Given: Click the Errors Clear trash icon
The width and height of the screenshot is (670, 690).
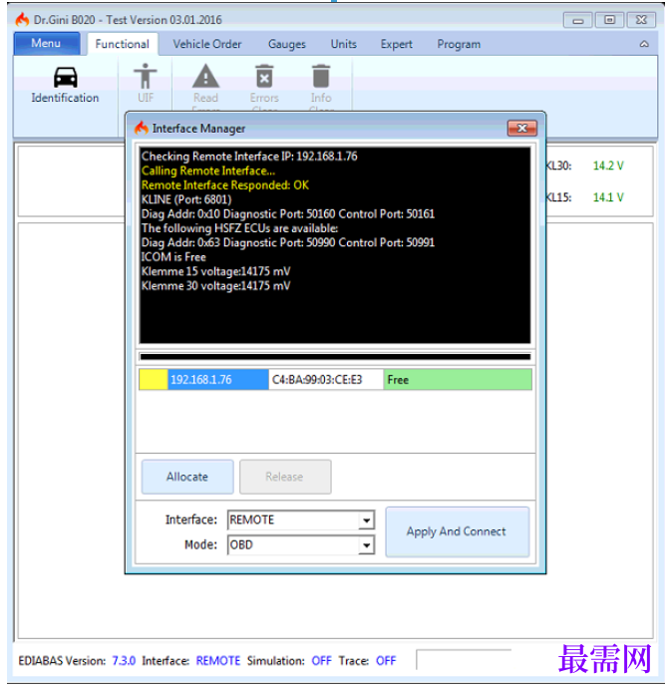Looking at the screenshot, I should 264,76.
